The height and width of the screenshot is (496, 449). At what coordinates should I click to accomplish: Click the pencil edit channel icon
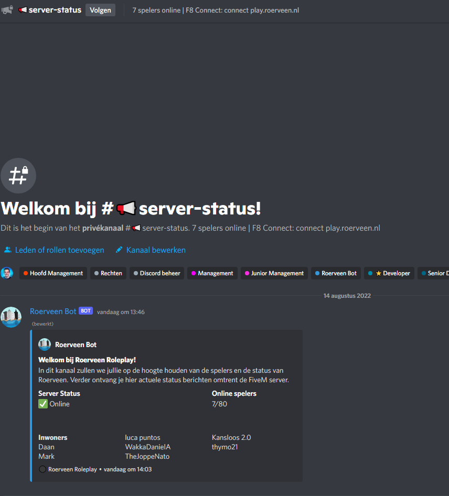[x=119, y=250]
